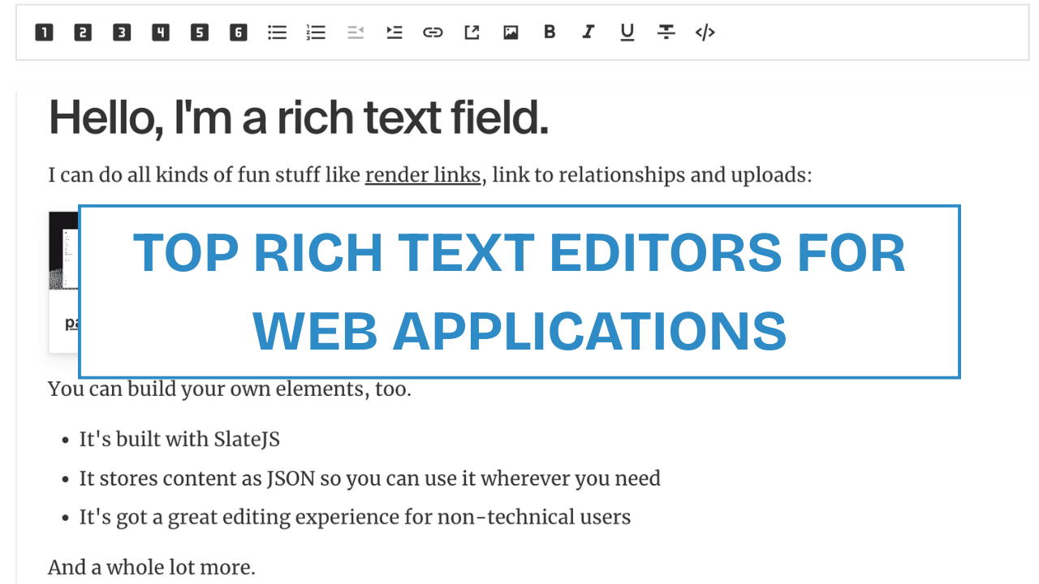Insert an upload image

tap(511, 32)
